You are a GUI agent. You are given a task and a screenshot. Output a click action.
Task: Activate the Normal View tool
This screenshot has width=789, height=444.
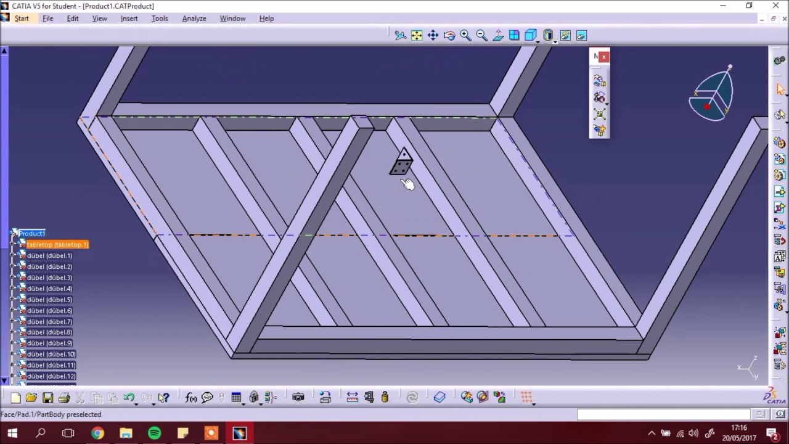coord(498,36)
